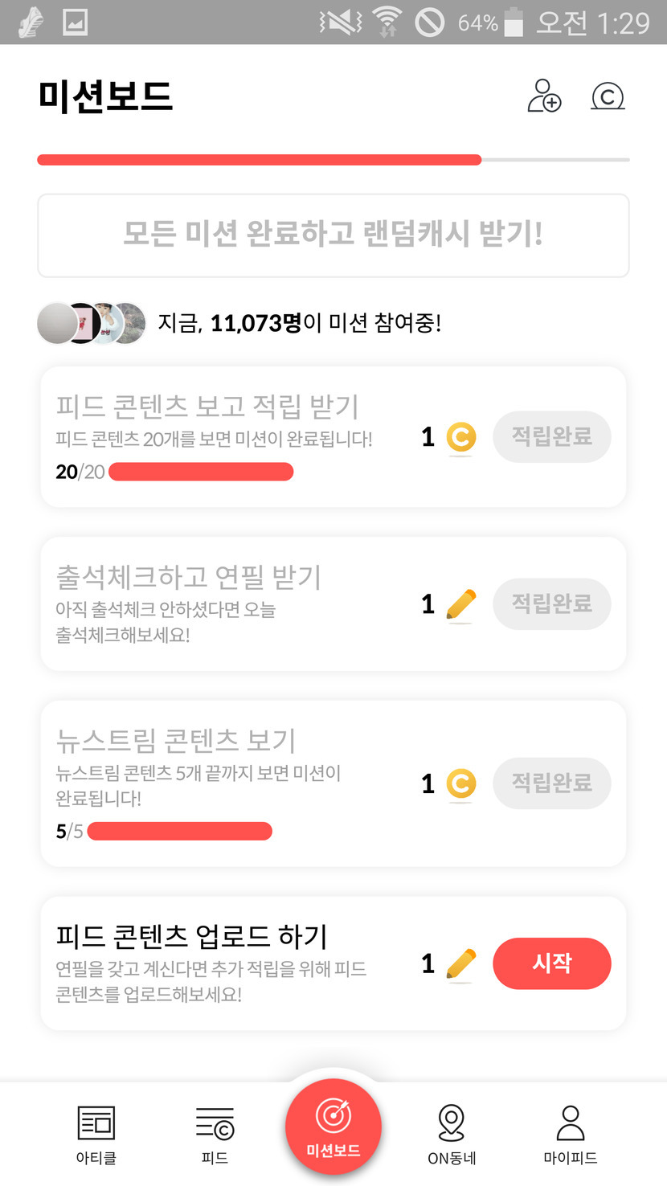Tap the add friend icon
667x1186 pixels.
[x=544, y=96]
